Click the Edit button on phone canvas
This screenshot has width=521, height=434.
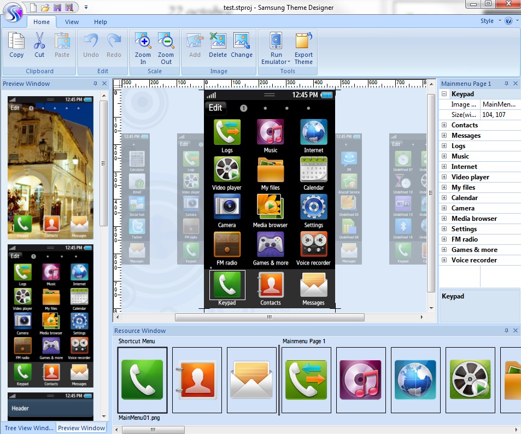tap(215, 108)
